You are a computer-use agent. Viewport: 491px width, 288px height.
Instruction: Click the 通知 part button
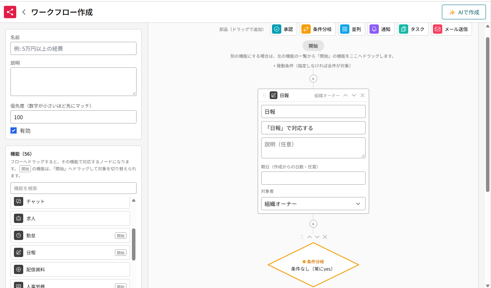point(381,29)
